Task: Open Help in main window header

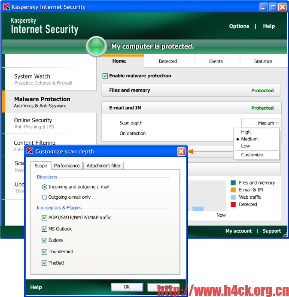Action: pos(269,26)
